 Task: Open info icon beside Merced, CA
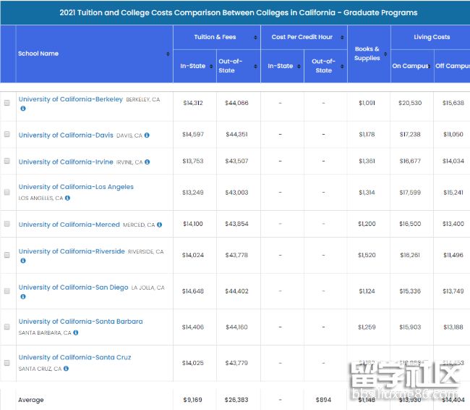point(160,225)
